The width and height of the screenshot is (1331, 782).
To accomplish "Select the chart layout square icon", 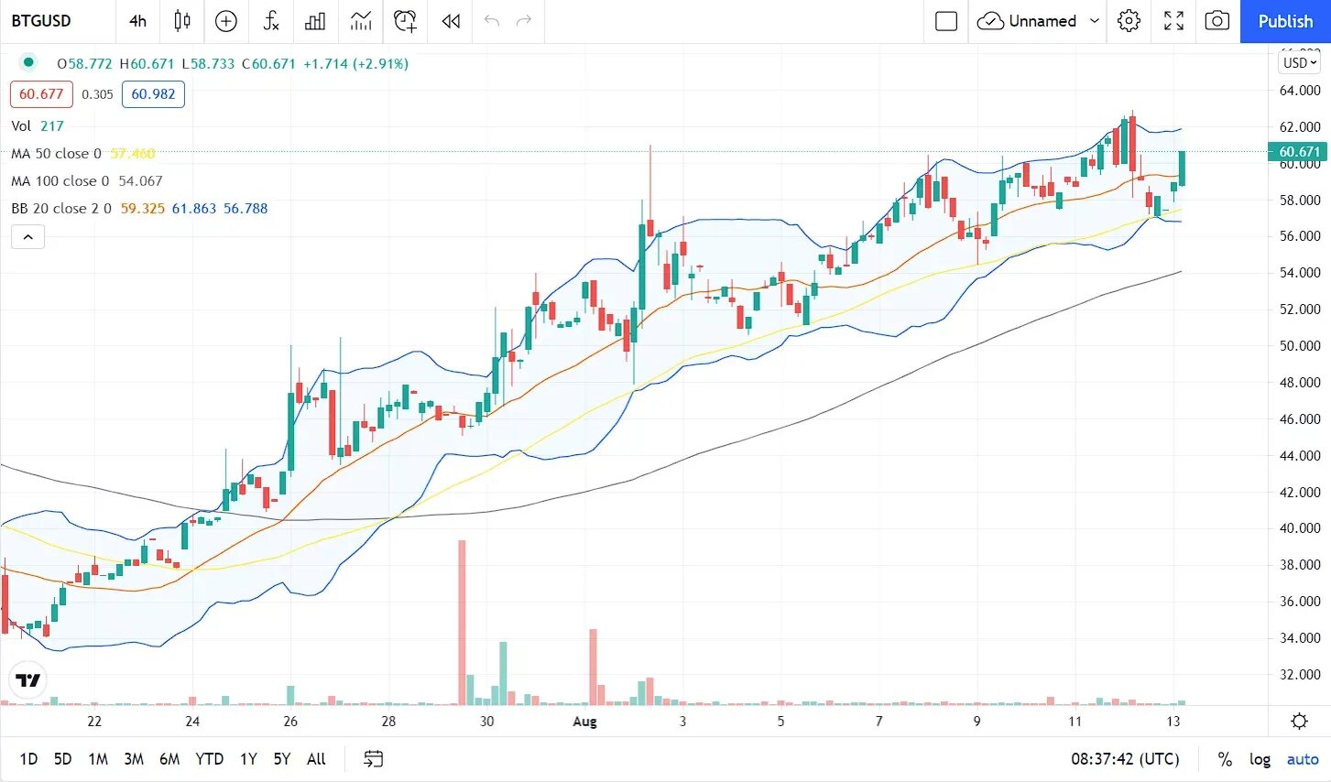I will coord(946,21).
